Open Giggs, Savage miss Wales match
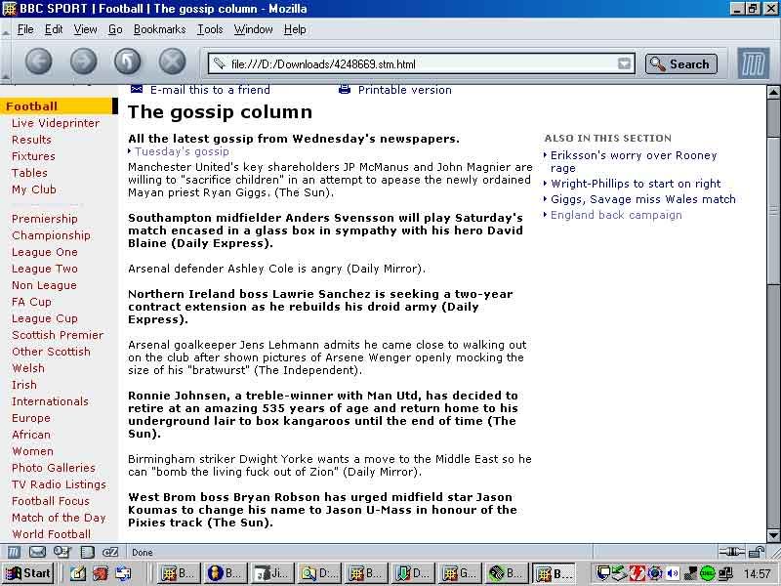The width and height of the screenshot is (781, 586). click(x=643, y=199)
